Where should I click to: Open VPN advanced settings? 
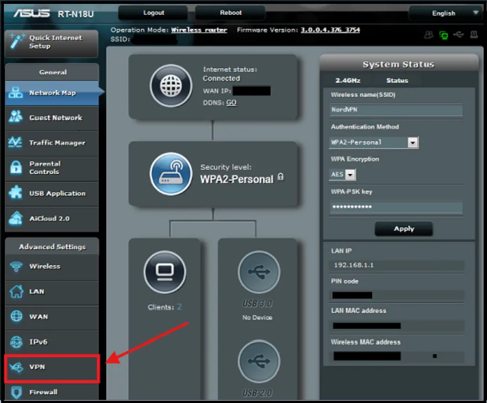coord(52,368)
